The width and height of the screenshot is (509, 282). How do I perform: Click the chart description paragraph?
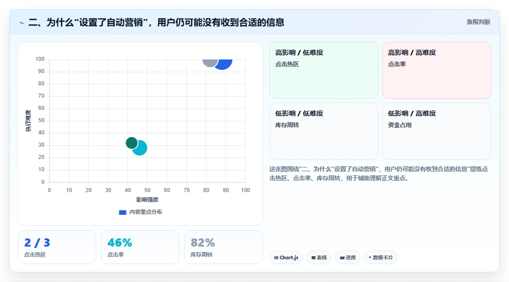click(x=379, y=173)
